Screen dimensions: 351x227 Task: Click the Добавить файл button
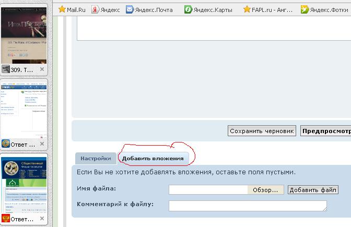coord(313,189)
